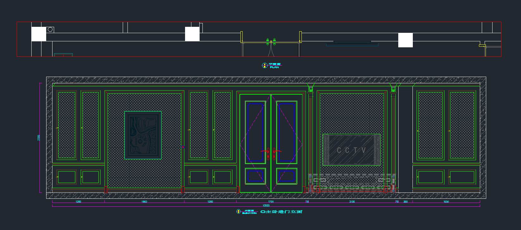Select the rightmost white column block in plan
This screenshot has width=521, height=230.
405,40
